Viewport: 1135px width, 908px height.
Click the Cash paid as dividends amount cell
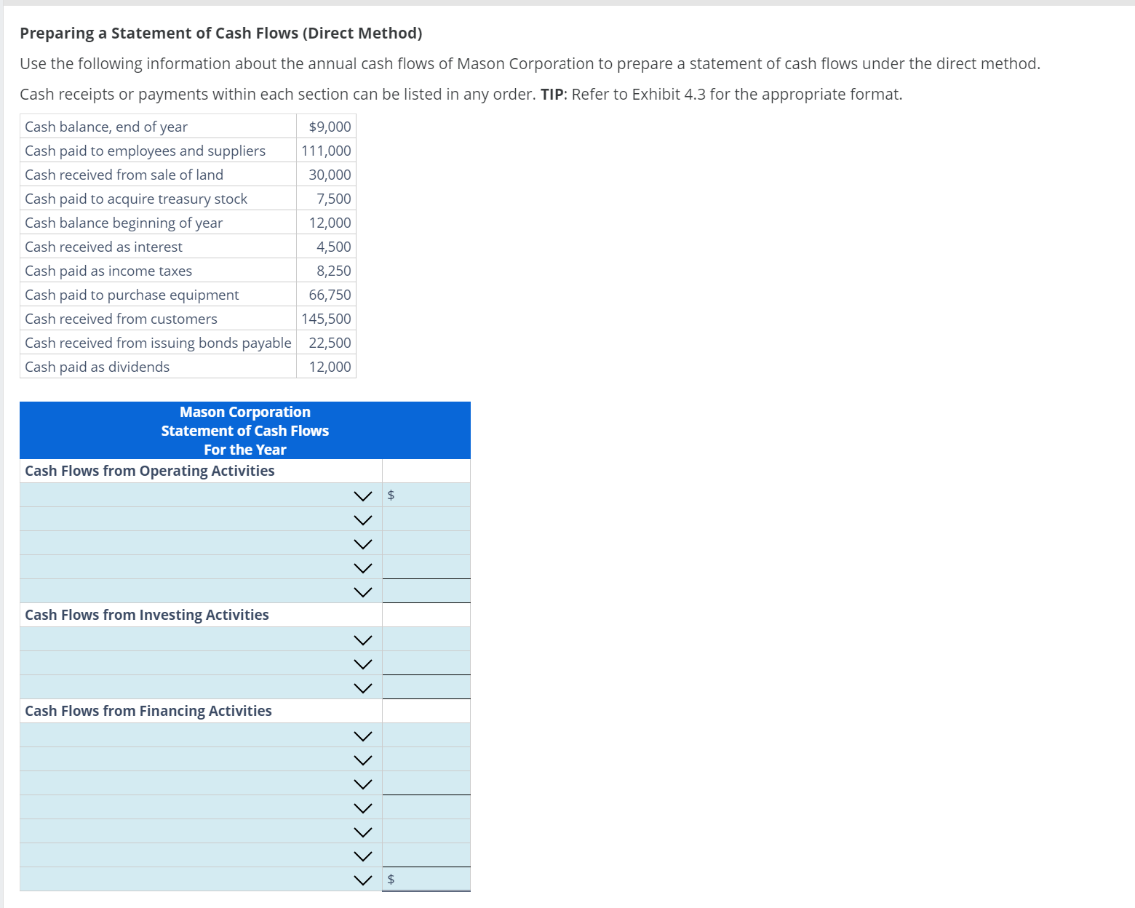pos(325,367)
